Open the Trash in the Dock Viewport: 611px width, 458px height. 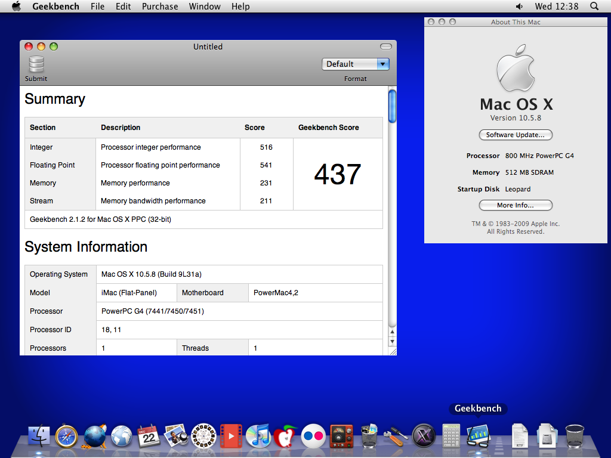click(575, 436)
